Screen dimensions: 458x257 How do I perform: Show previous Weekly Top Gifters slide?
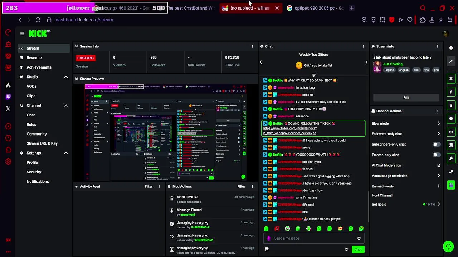261,62
